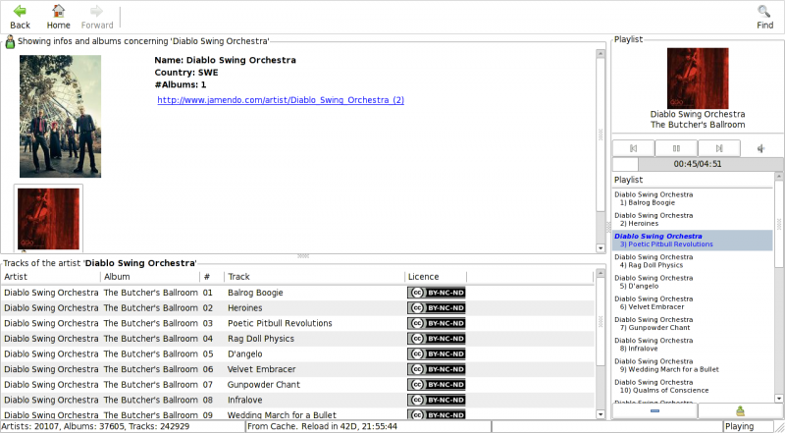Pause the current playback
The width and height of the screenshot is (785, 433).
tap(676, 148)
